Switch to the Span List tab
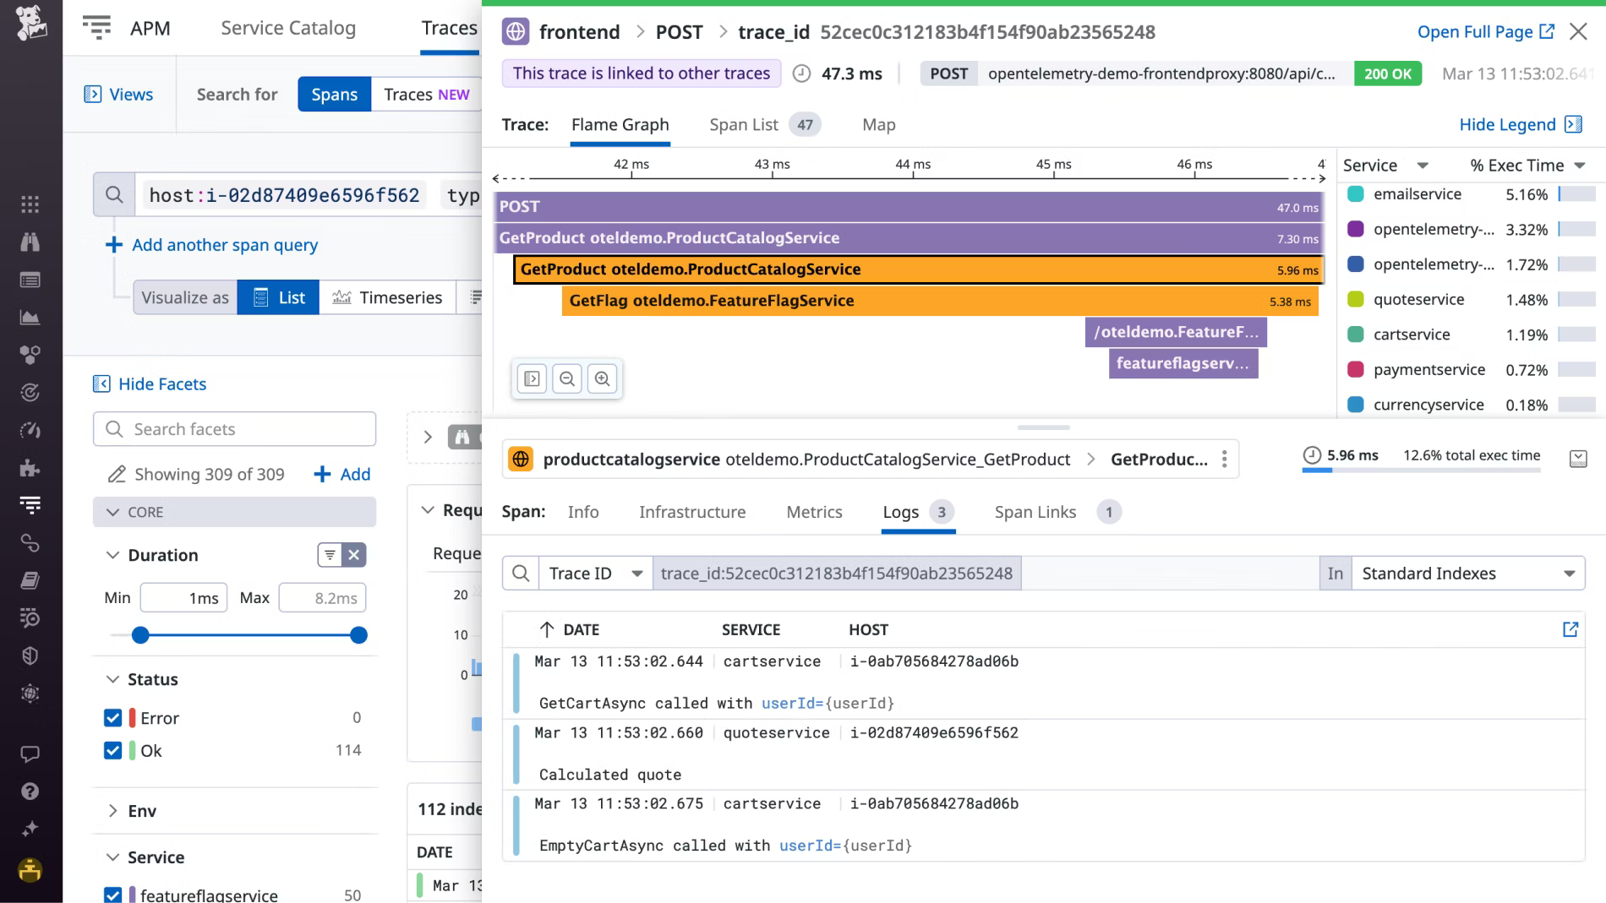This screenshot has width=1606, height=903. pos(743,125)
